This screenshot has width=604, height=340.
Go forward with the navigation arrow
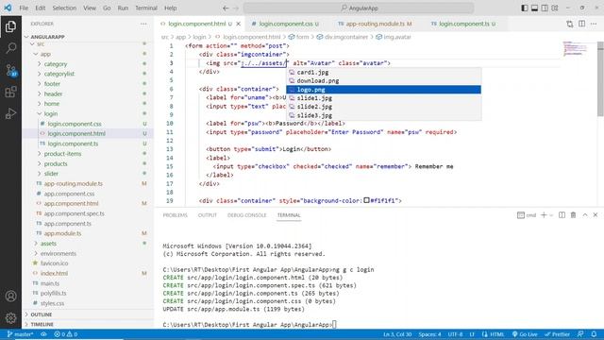[x=236, y=8]
